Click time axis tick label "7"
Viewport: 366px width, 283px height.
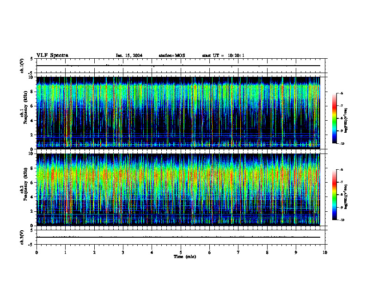[x=238, y=252]
